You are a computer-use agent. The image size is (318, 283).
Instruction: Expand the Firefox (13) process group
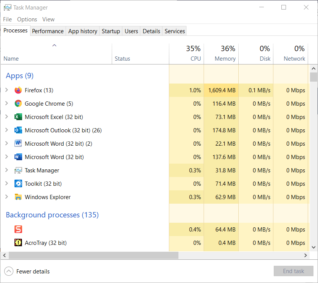[x=6, y=90]
